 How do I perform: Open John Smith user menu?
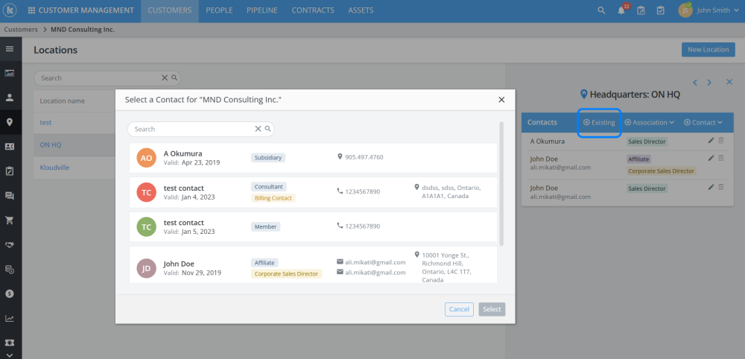tap(708, 11)
